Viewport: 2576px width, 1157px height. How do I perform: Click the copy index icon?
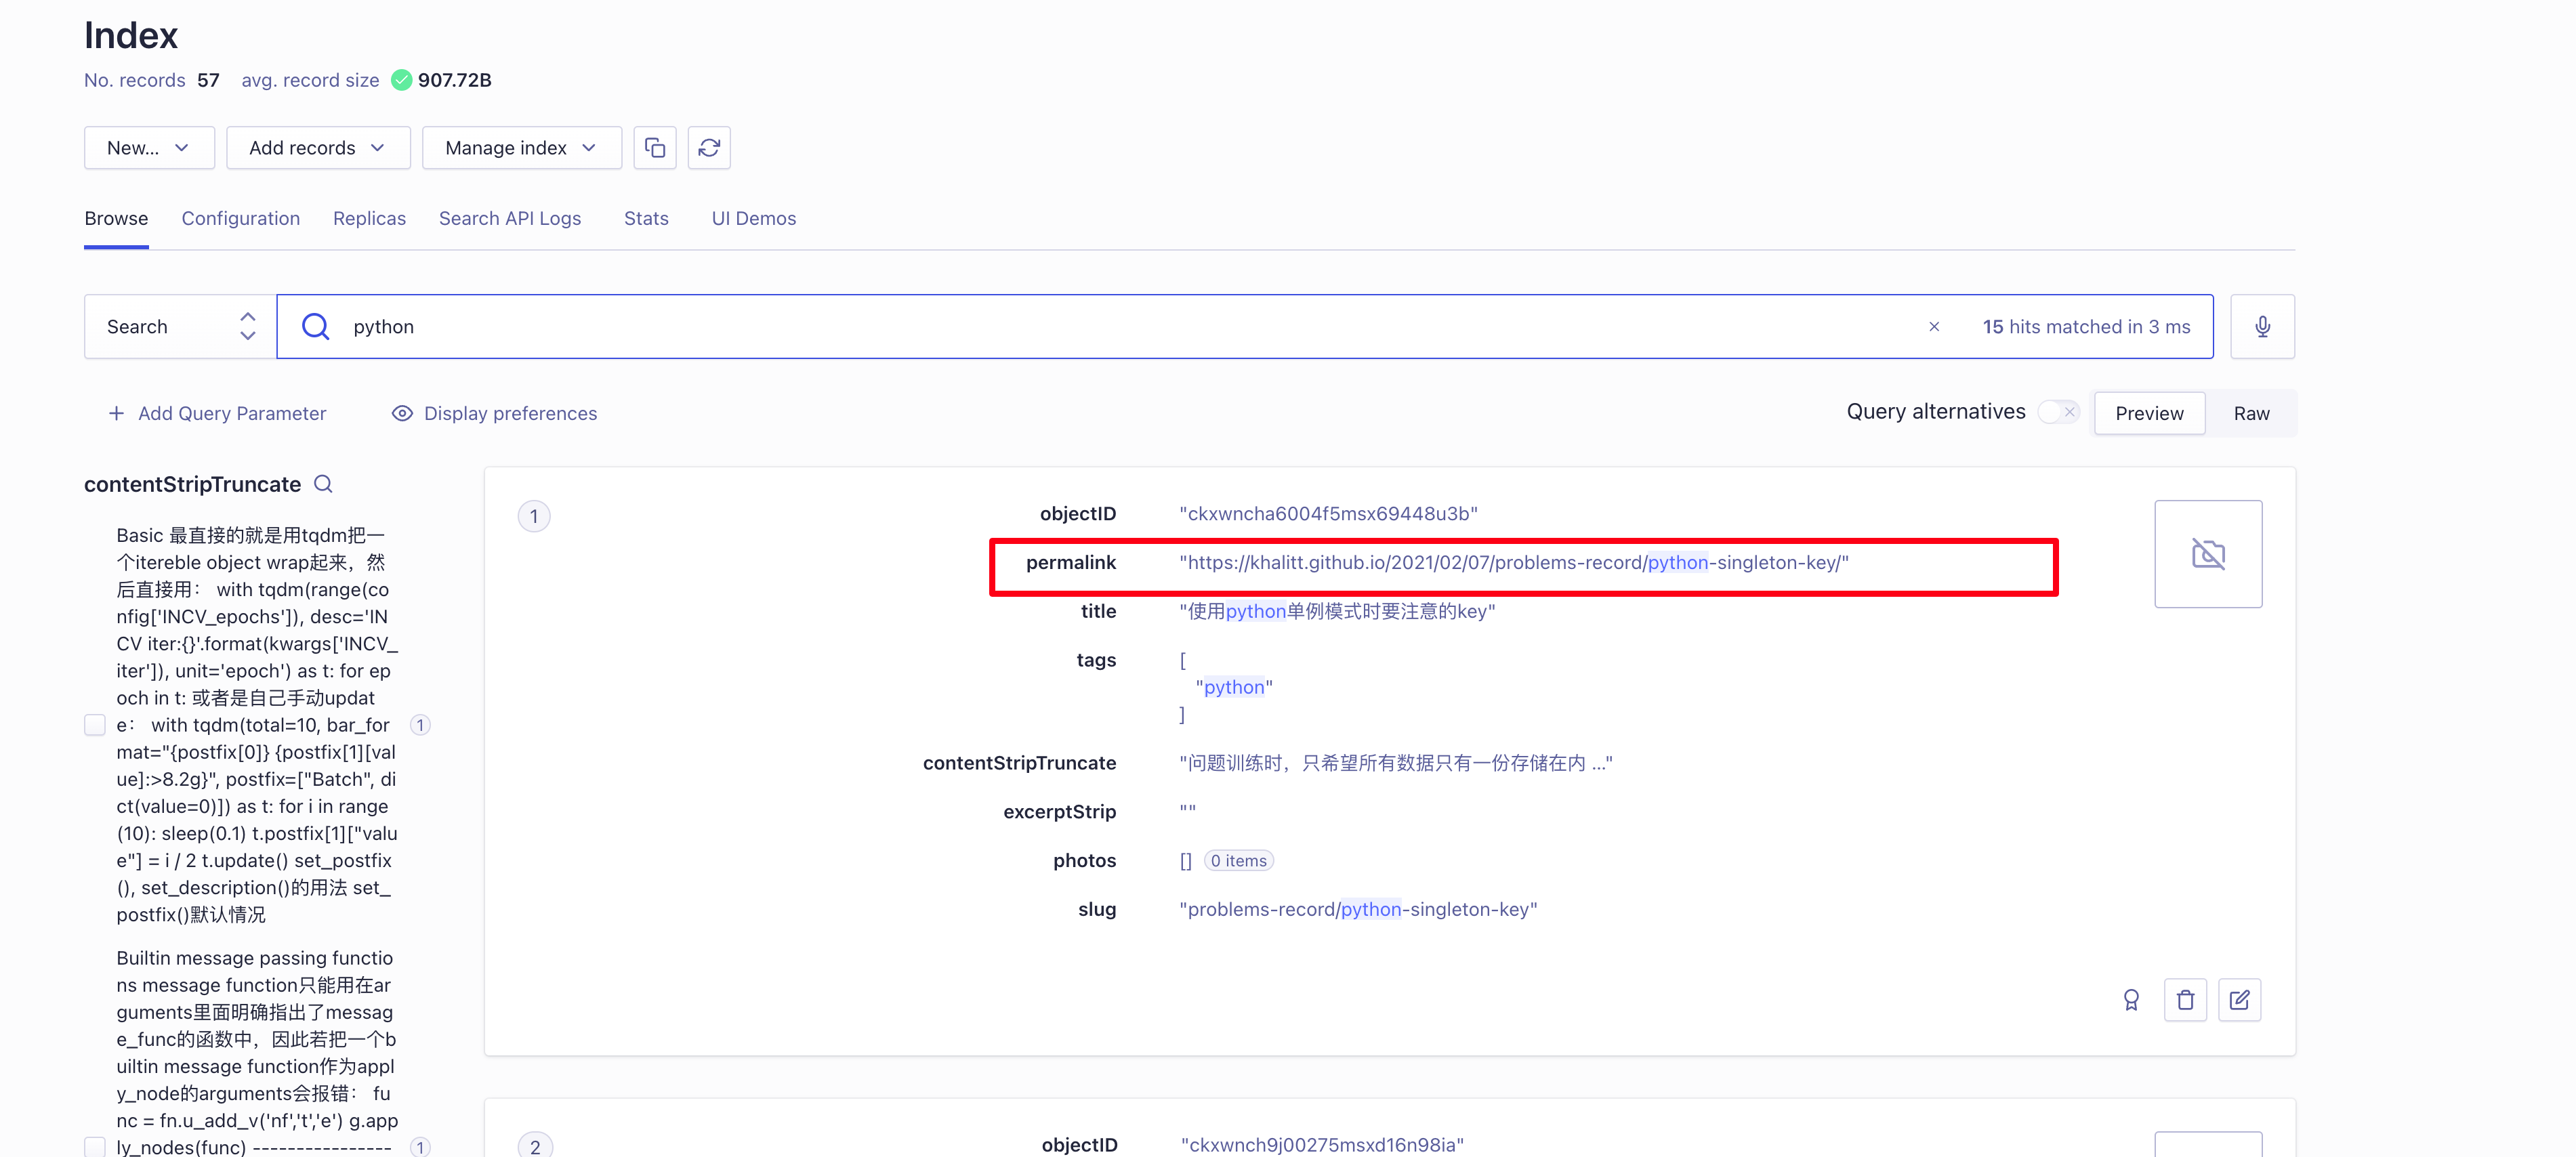(655, 147)
